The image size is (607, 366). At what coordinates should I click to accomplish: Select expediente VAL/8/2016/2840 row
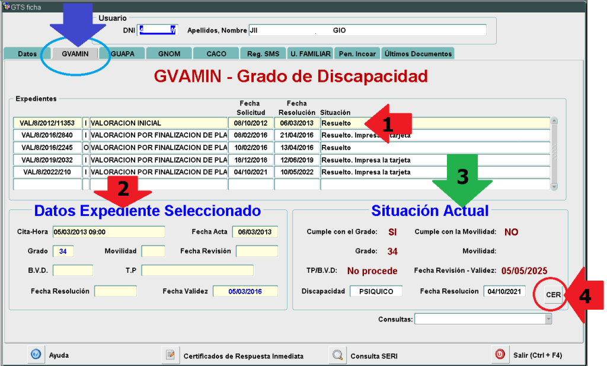[47, 135]
